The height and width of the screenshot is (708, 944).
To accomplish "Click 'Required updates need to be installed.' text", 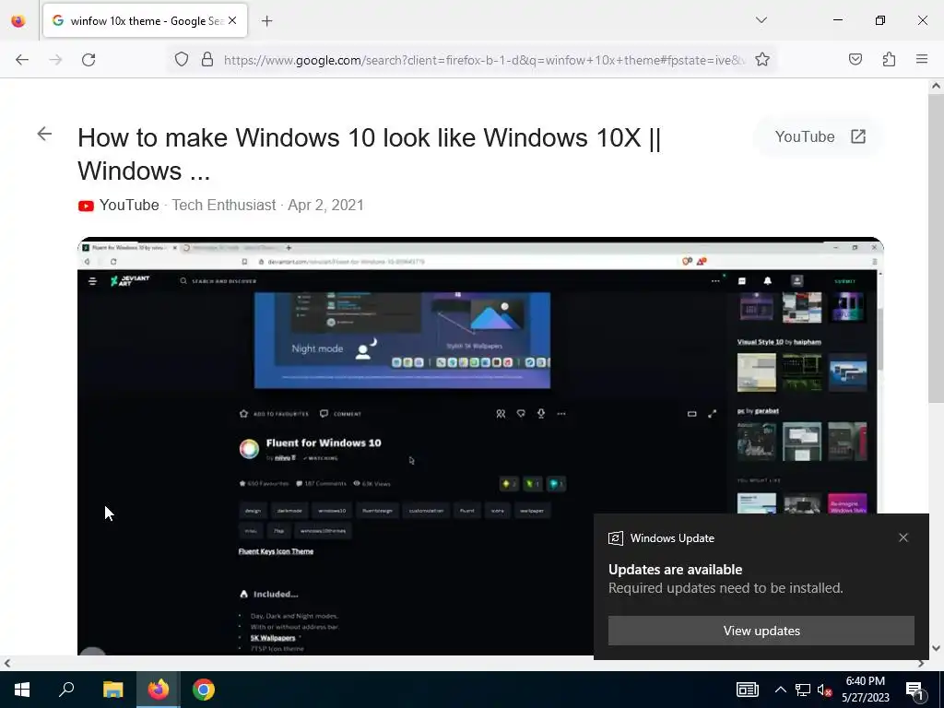I will pyautogui.click(x=726, y=588).
